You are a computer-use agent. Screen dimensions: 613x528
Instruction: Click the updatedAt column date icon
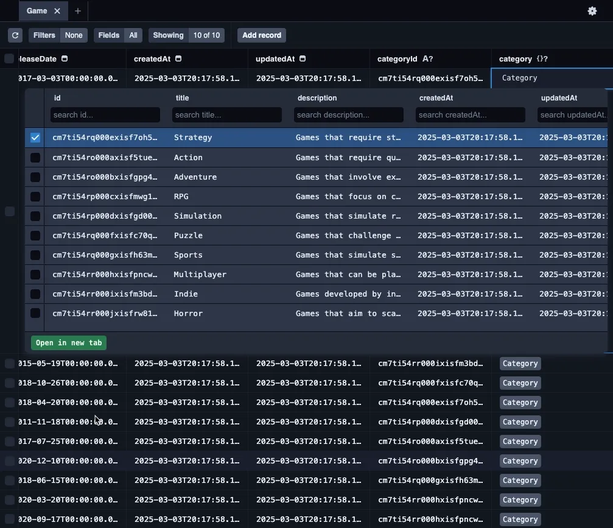click(x=303, y=59)
